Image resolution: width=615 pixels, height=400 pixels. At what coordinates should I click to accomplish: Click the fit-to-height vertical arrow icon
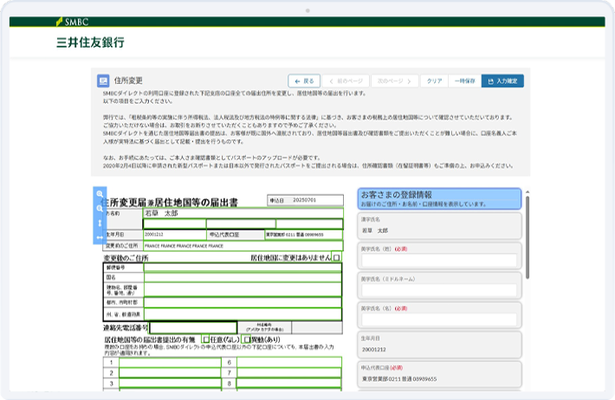100,223
